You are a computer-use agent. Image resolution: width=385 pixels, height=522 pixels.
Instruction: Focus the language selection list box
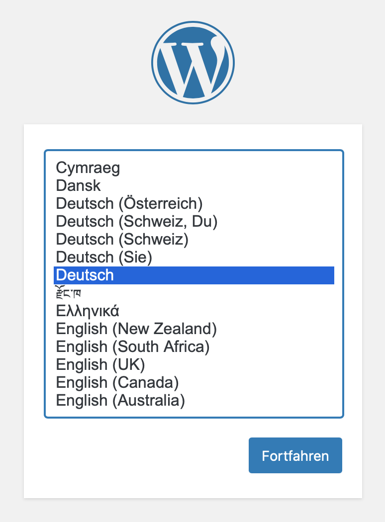[194, 284]
